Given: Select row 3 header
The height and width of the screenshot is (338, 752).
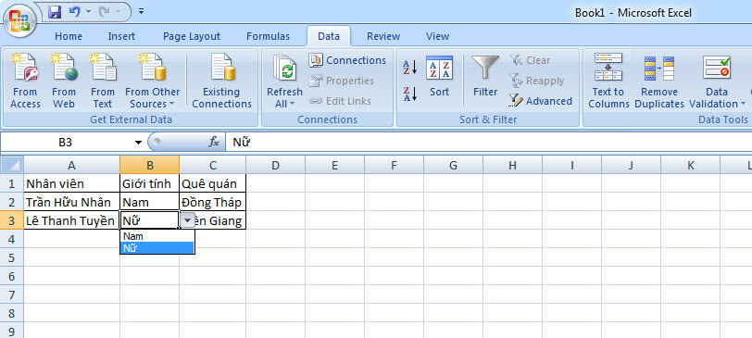Looking at the screenshot, I should [x=11, y=220].
